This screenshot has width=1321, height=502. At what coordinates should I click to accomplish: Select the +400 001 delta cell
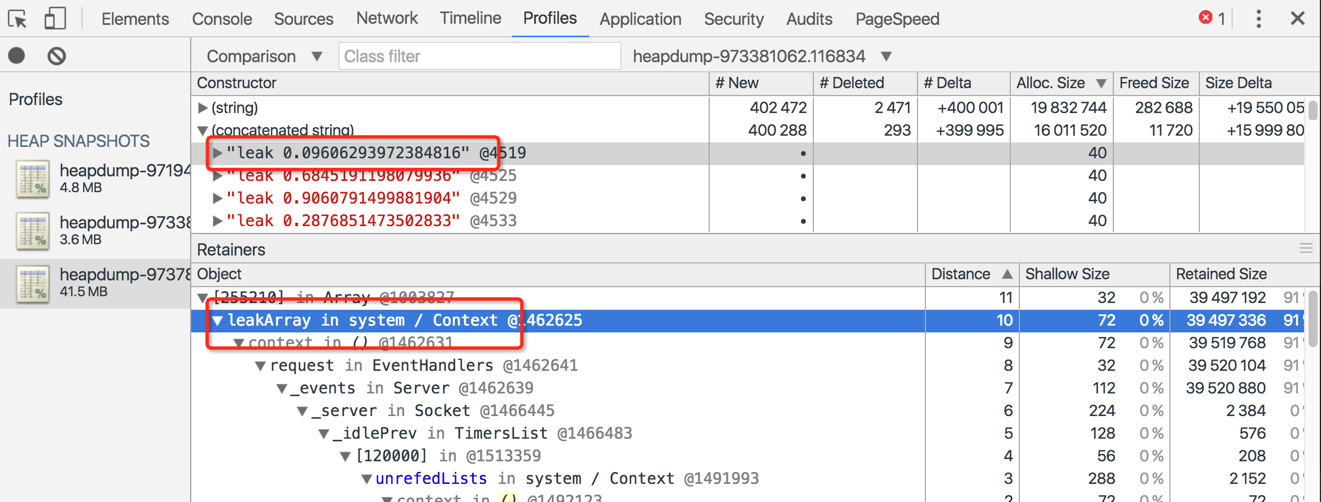(x=970, y=107)
